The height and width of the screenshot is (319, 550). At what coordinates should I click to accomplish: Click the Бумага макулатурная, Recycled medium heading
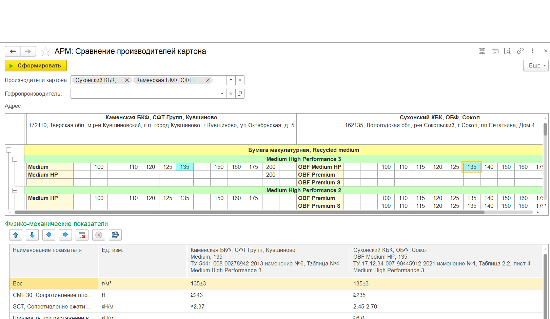[x=303, y=150]
